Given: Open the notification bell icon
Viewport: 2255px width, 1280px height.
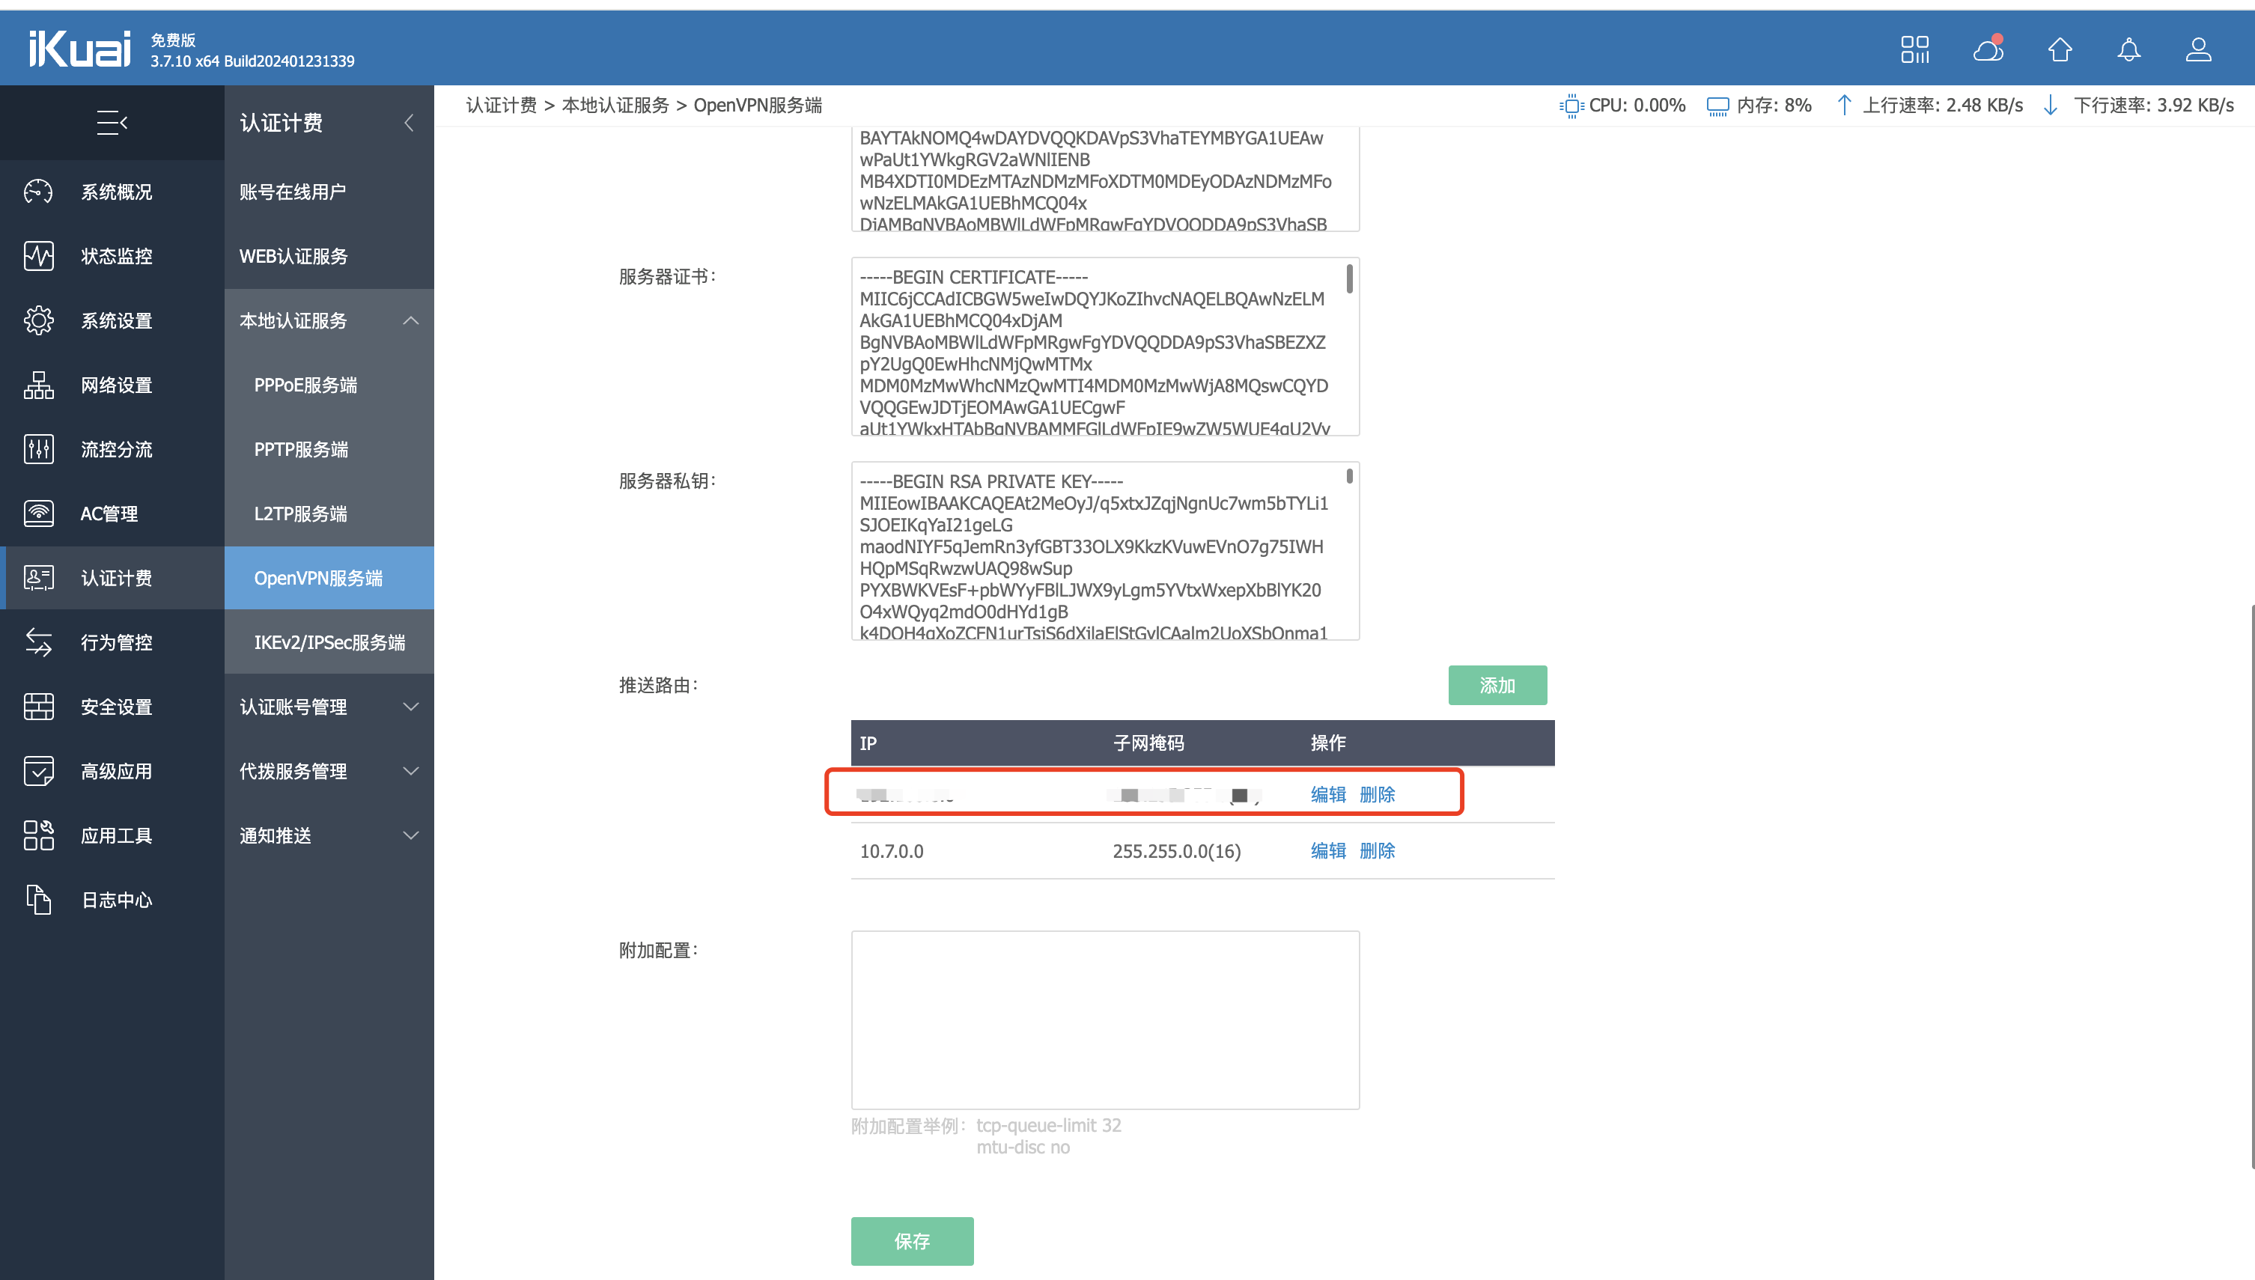Looking at the screenshot, I should pos(2128,49).
